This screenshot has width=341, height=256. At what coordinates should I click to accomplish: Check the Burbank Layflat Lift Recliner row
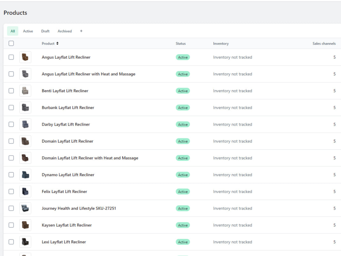11,108
